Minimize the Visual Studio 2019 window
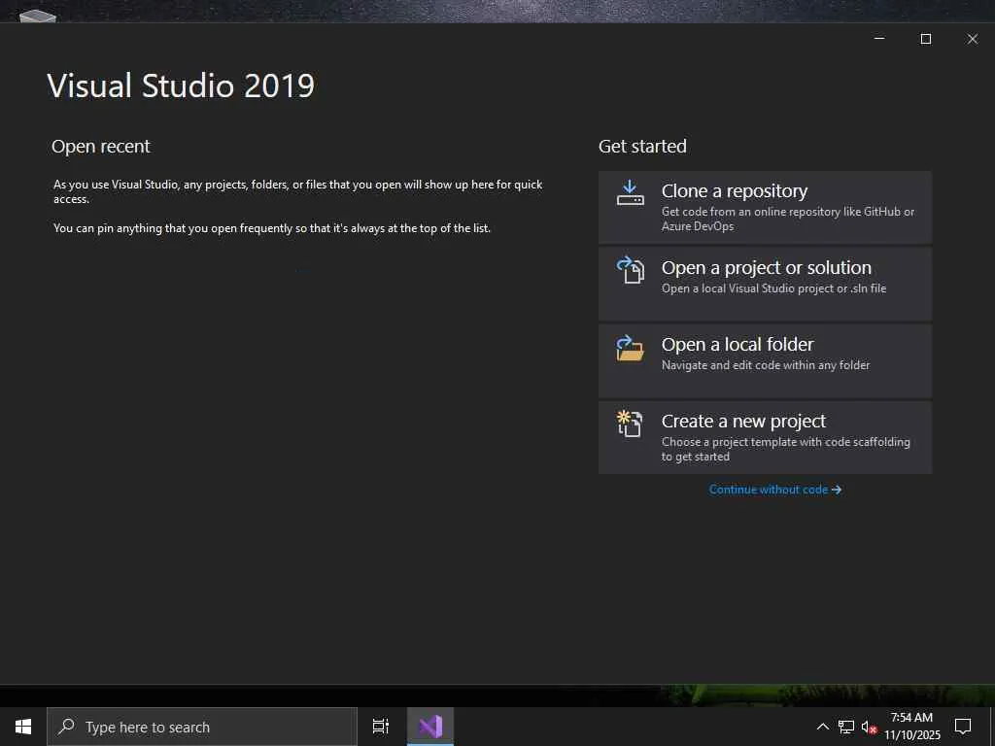Screen dimensions: 995x746 pos(878,39)
